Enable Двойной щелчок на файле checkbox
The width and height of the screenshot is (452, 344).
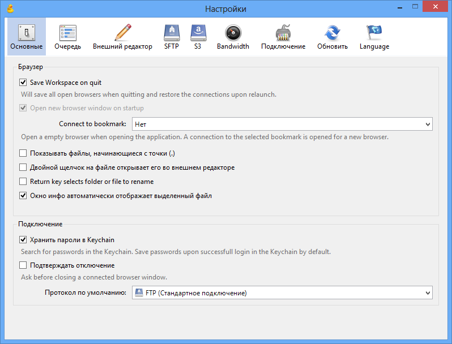tap(23, 167)
